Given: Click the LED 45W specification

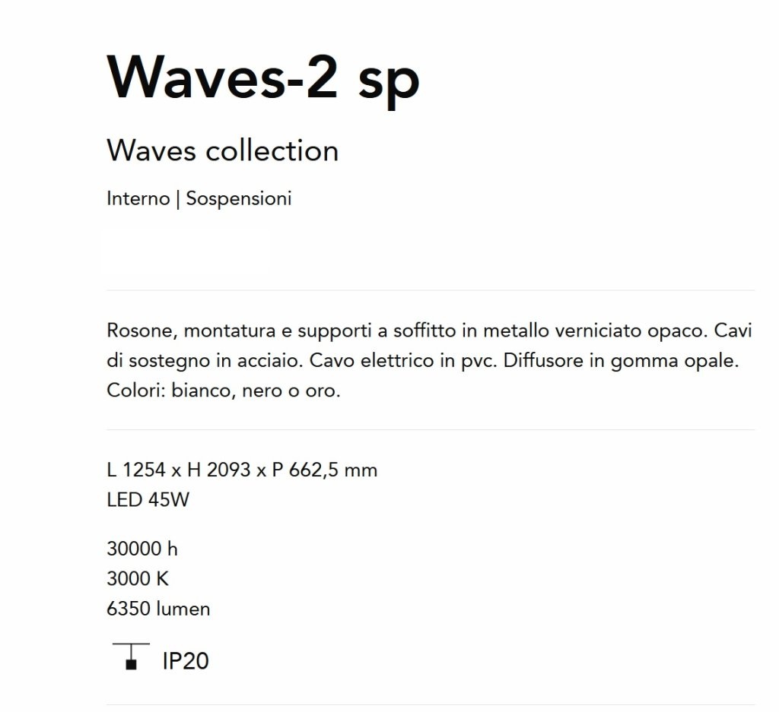Looking at the screenshot, I should tap(148, 500).
